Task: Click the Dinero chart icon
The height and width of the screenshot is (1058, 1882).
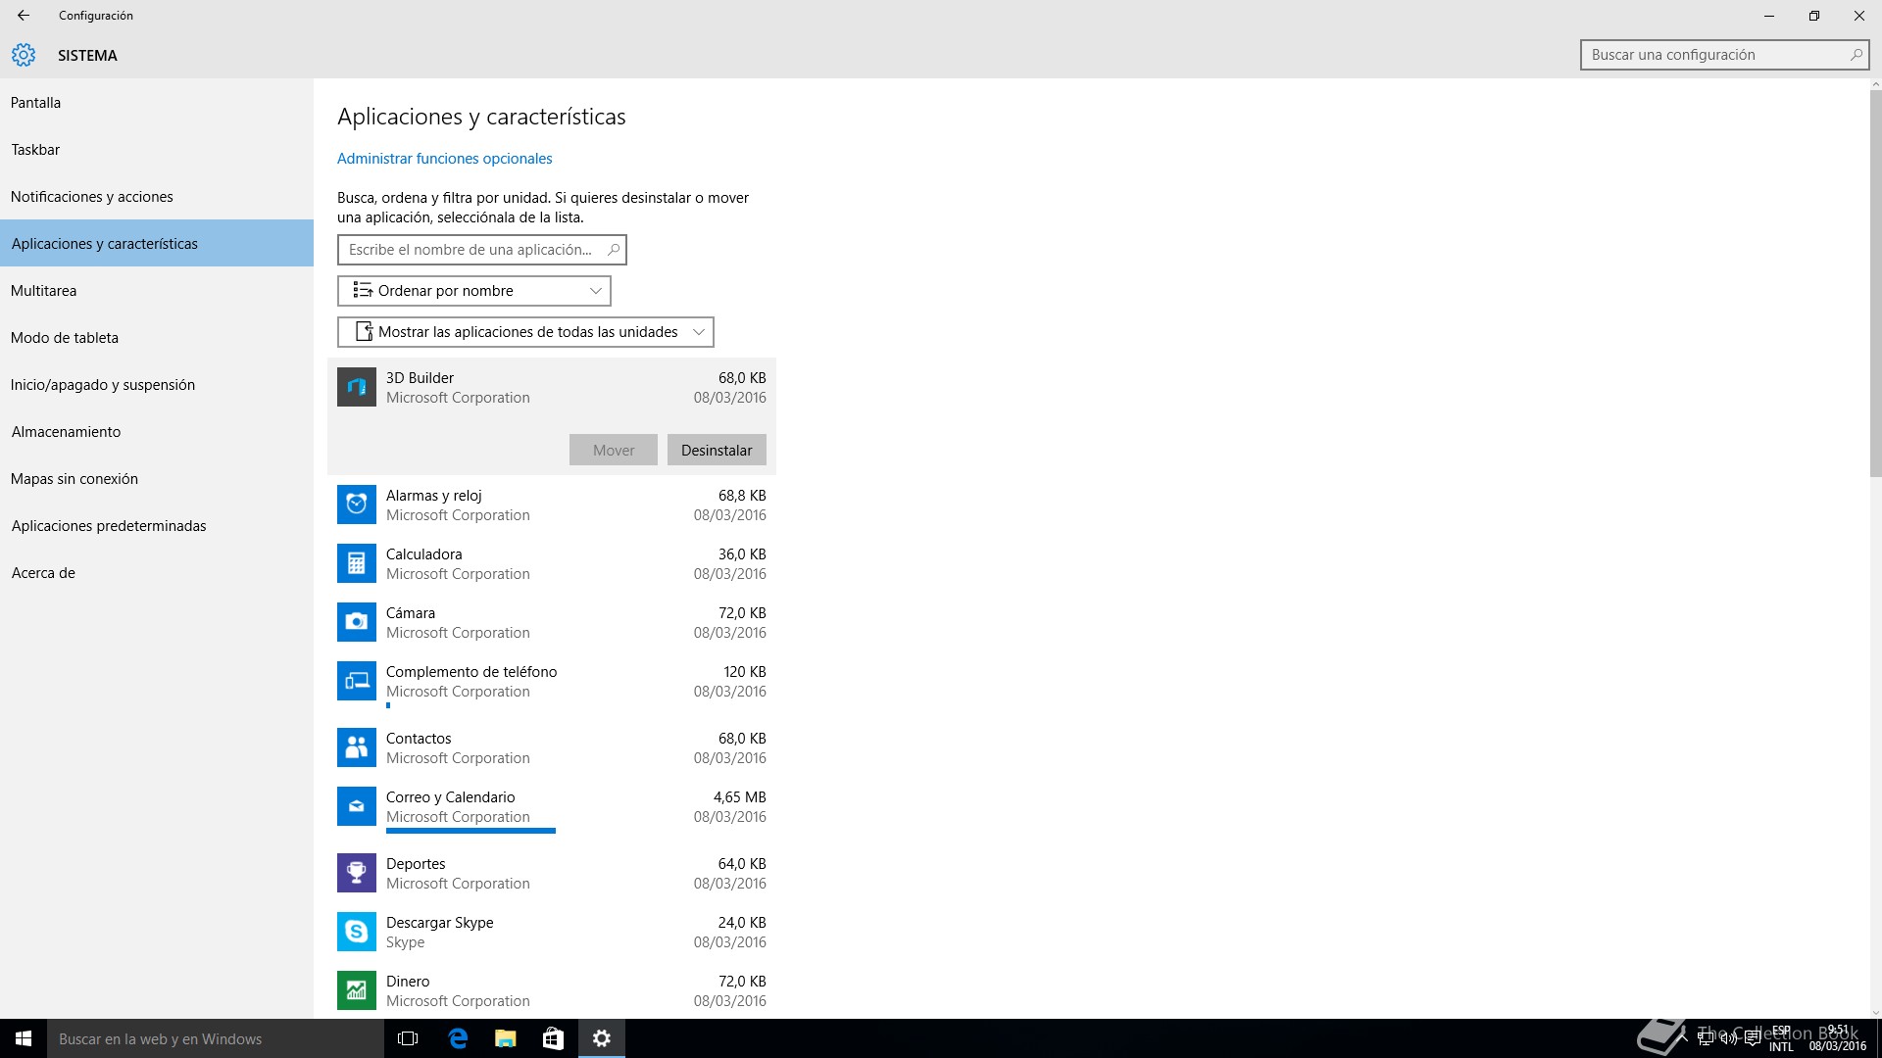Action: point(357,990)
